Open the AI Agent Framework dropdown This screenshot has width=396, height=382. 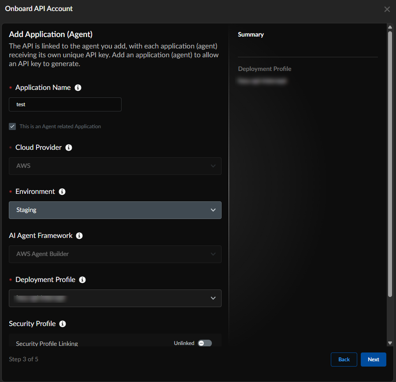[115, 254]
